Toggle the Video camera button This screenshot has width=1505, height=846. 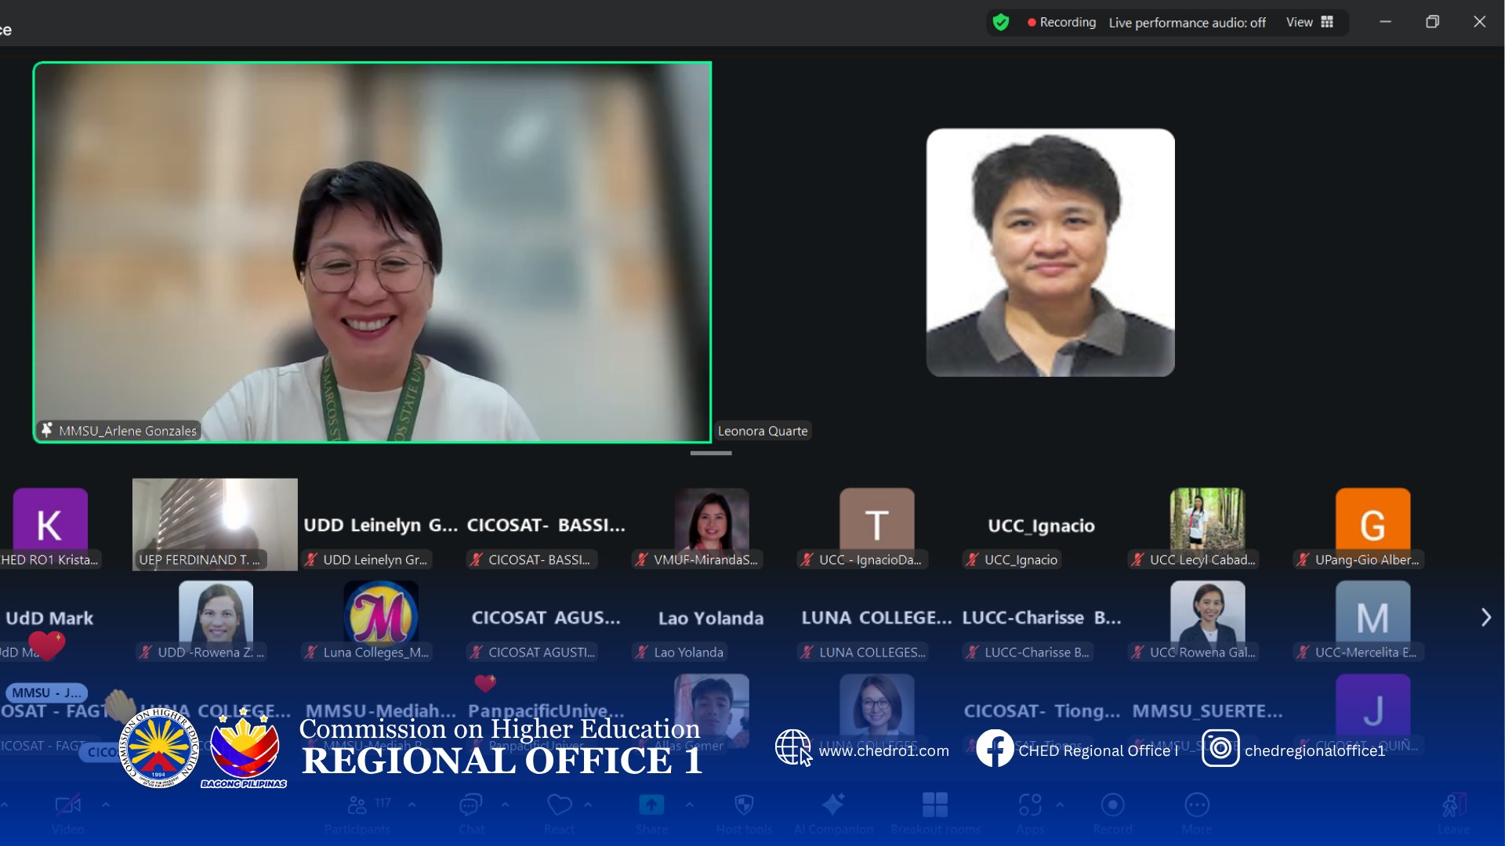tap(67, 805)
